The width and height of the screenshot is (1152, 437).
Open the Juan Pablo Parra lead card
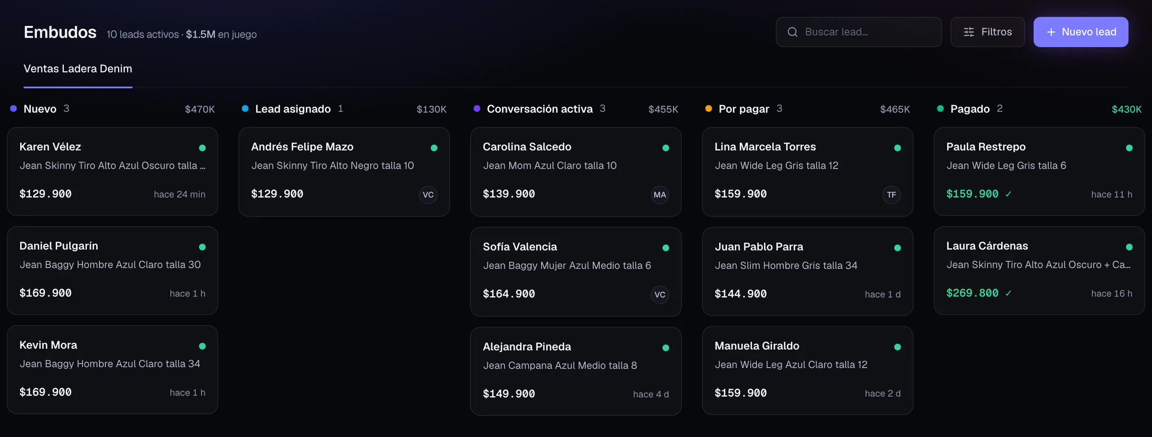pos(807,271)
